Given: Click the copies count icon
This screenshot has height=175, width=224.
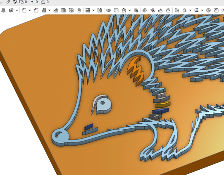Looking at the screenshot, I should 21,2.
